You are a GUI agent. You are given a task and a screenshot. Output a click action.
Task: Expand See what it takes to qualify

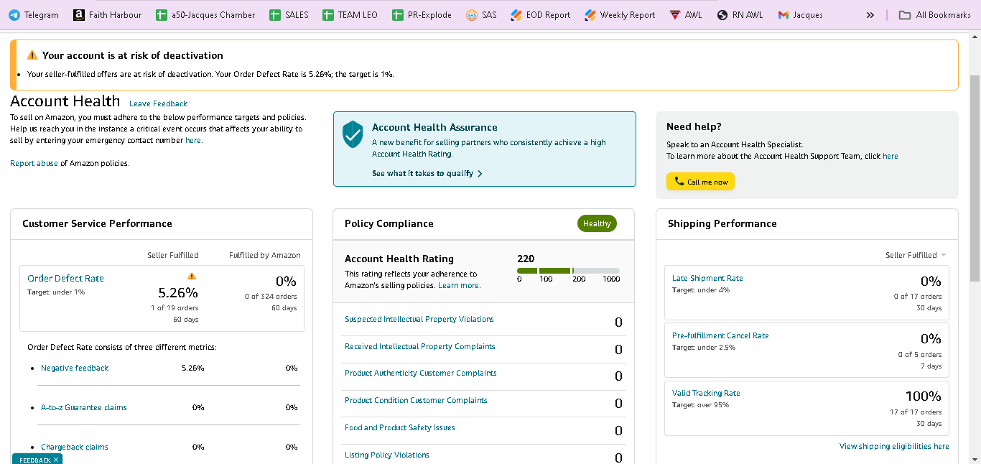coord(427,173)
